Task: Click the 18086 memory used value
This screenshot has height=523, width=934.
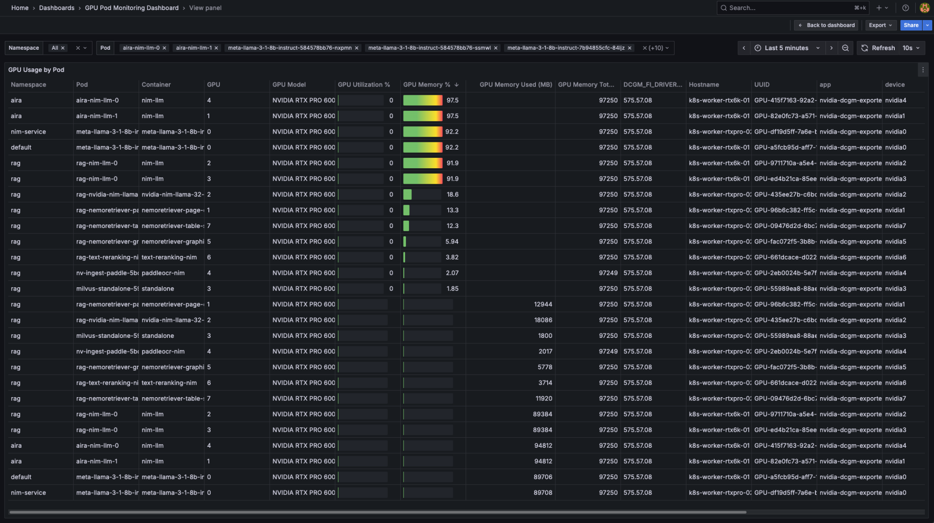Action: coord(543,320)
